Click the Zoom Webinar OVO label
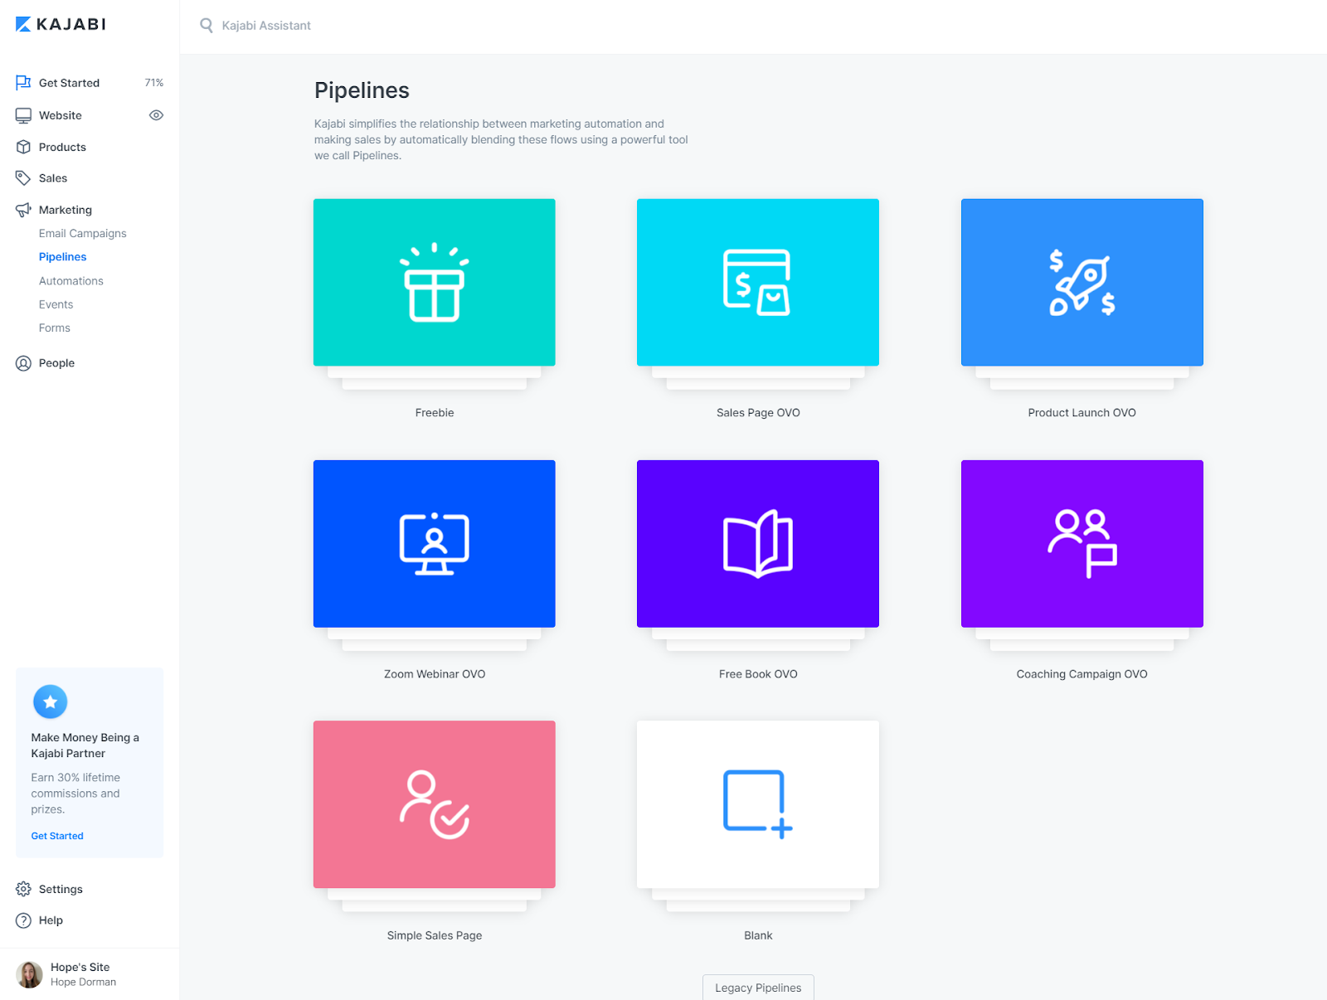1327x1000 pixels. [x=435, y=674]
